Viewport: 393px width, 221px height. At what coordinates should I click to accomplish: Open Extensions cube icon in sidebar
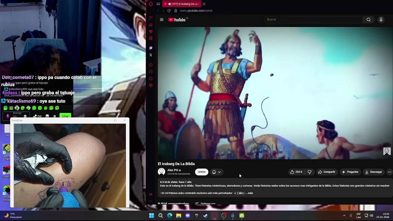pyautogui.click(x=151, y=79)
